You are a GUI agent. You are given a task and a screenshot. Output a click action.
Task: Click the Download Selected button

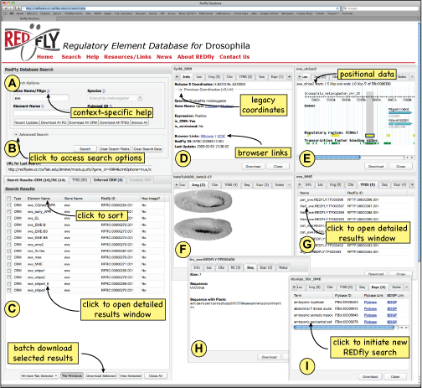(x=100, y=375)
